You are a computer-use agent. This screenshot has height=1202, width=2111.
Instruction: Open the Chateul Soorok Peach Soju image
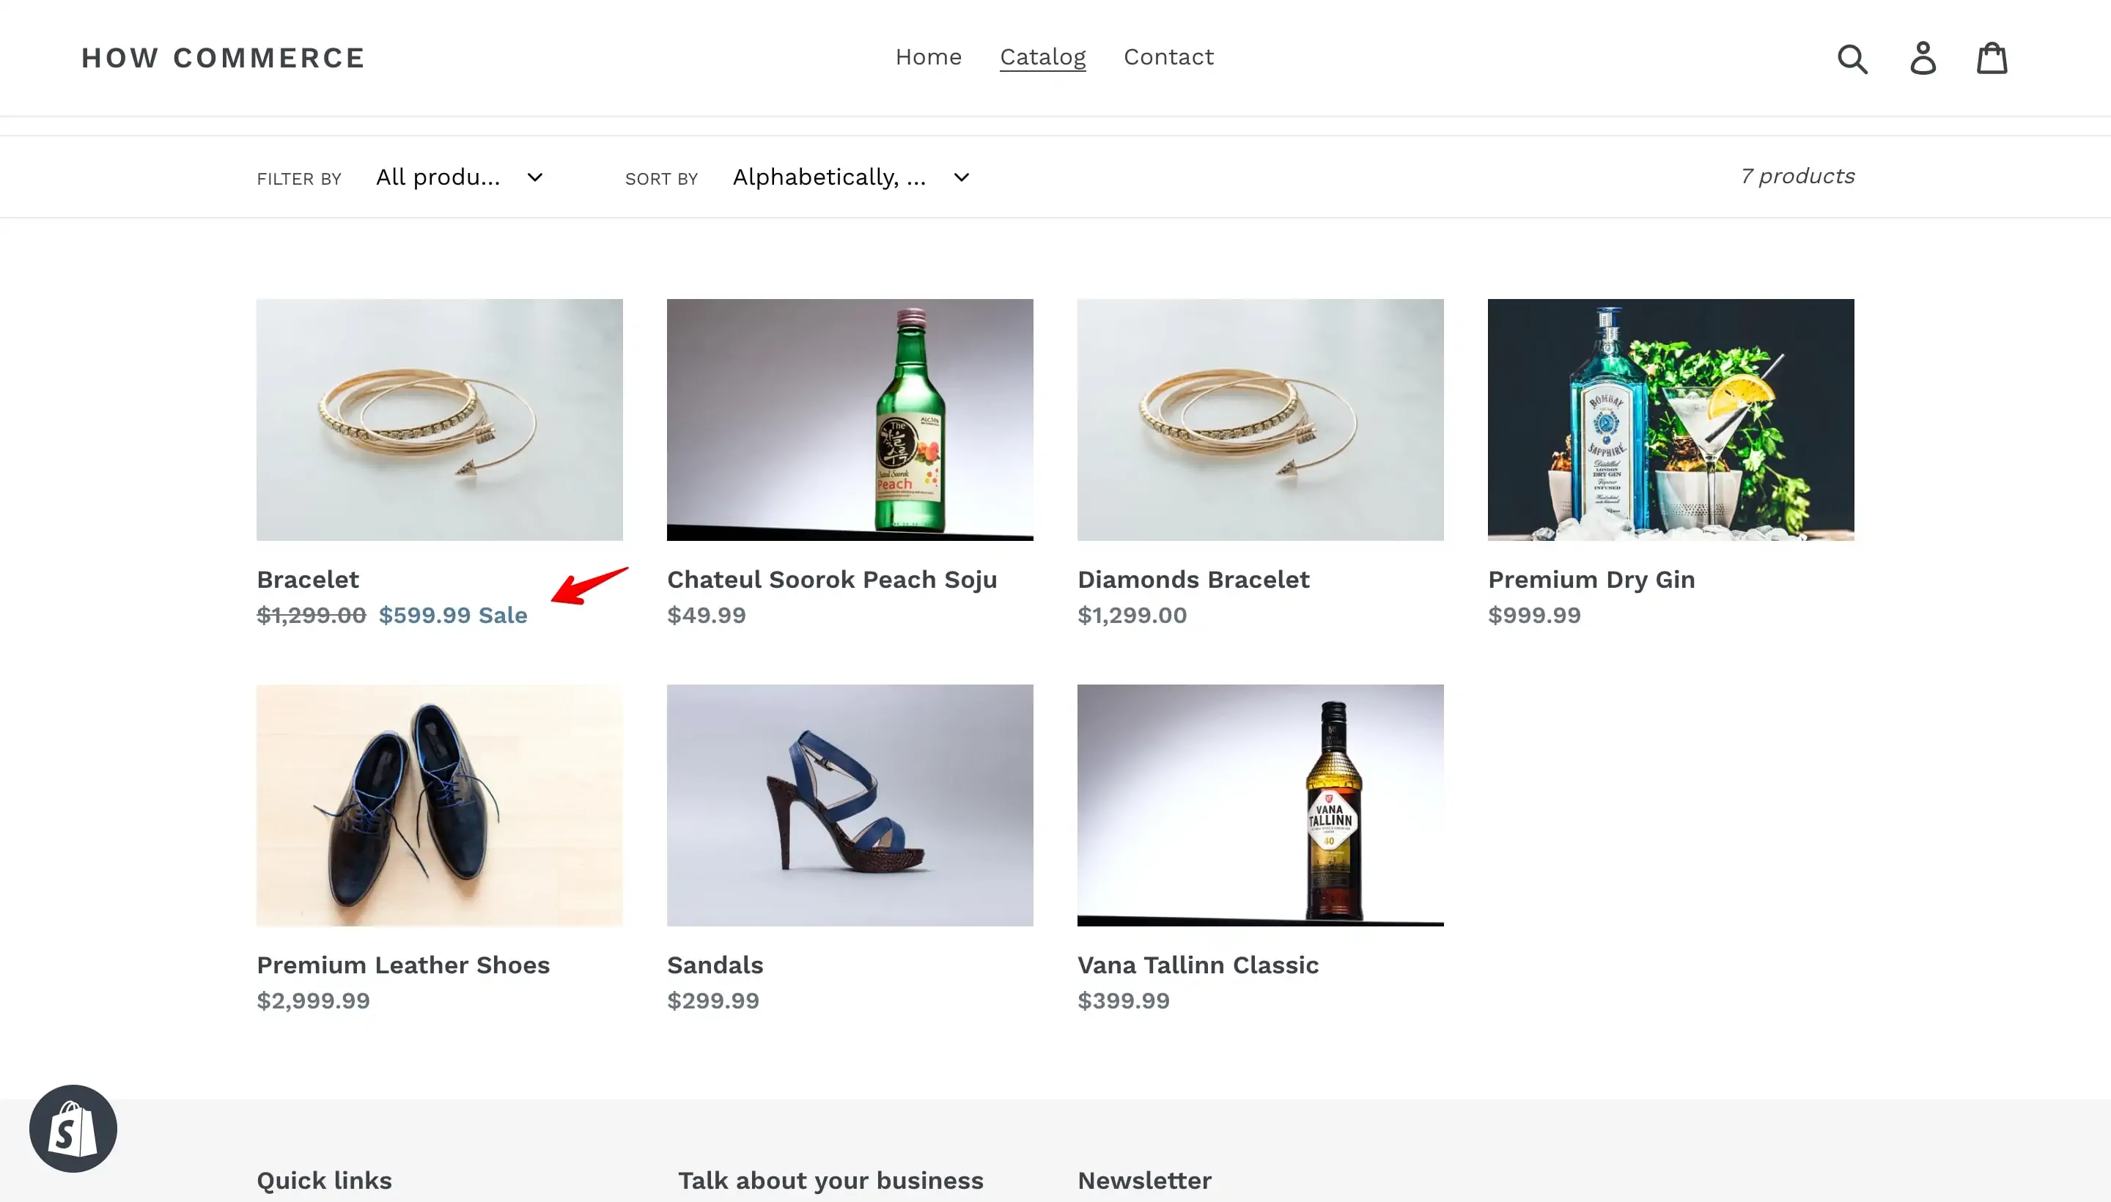click(850, 419)
